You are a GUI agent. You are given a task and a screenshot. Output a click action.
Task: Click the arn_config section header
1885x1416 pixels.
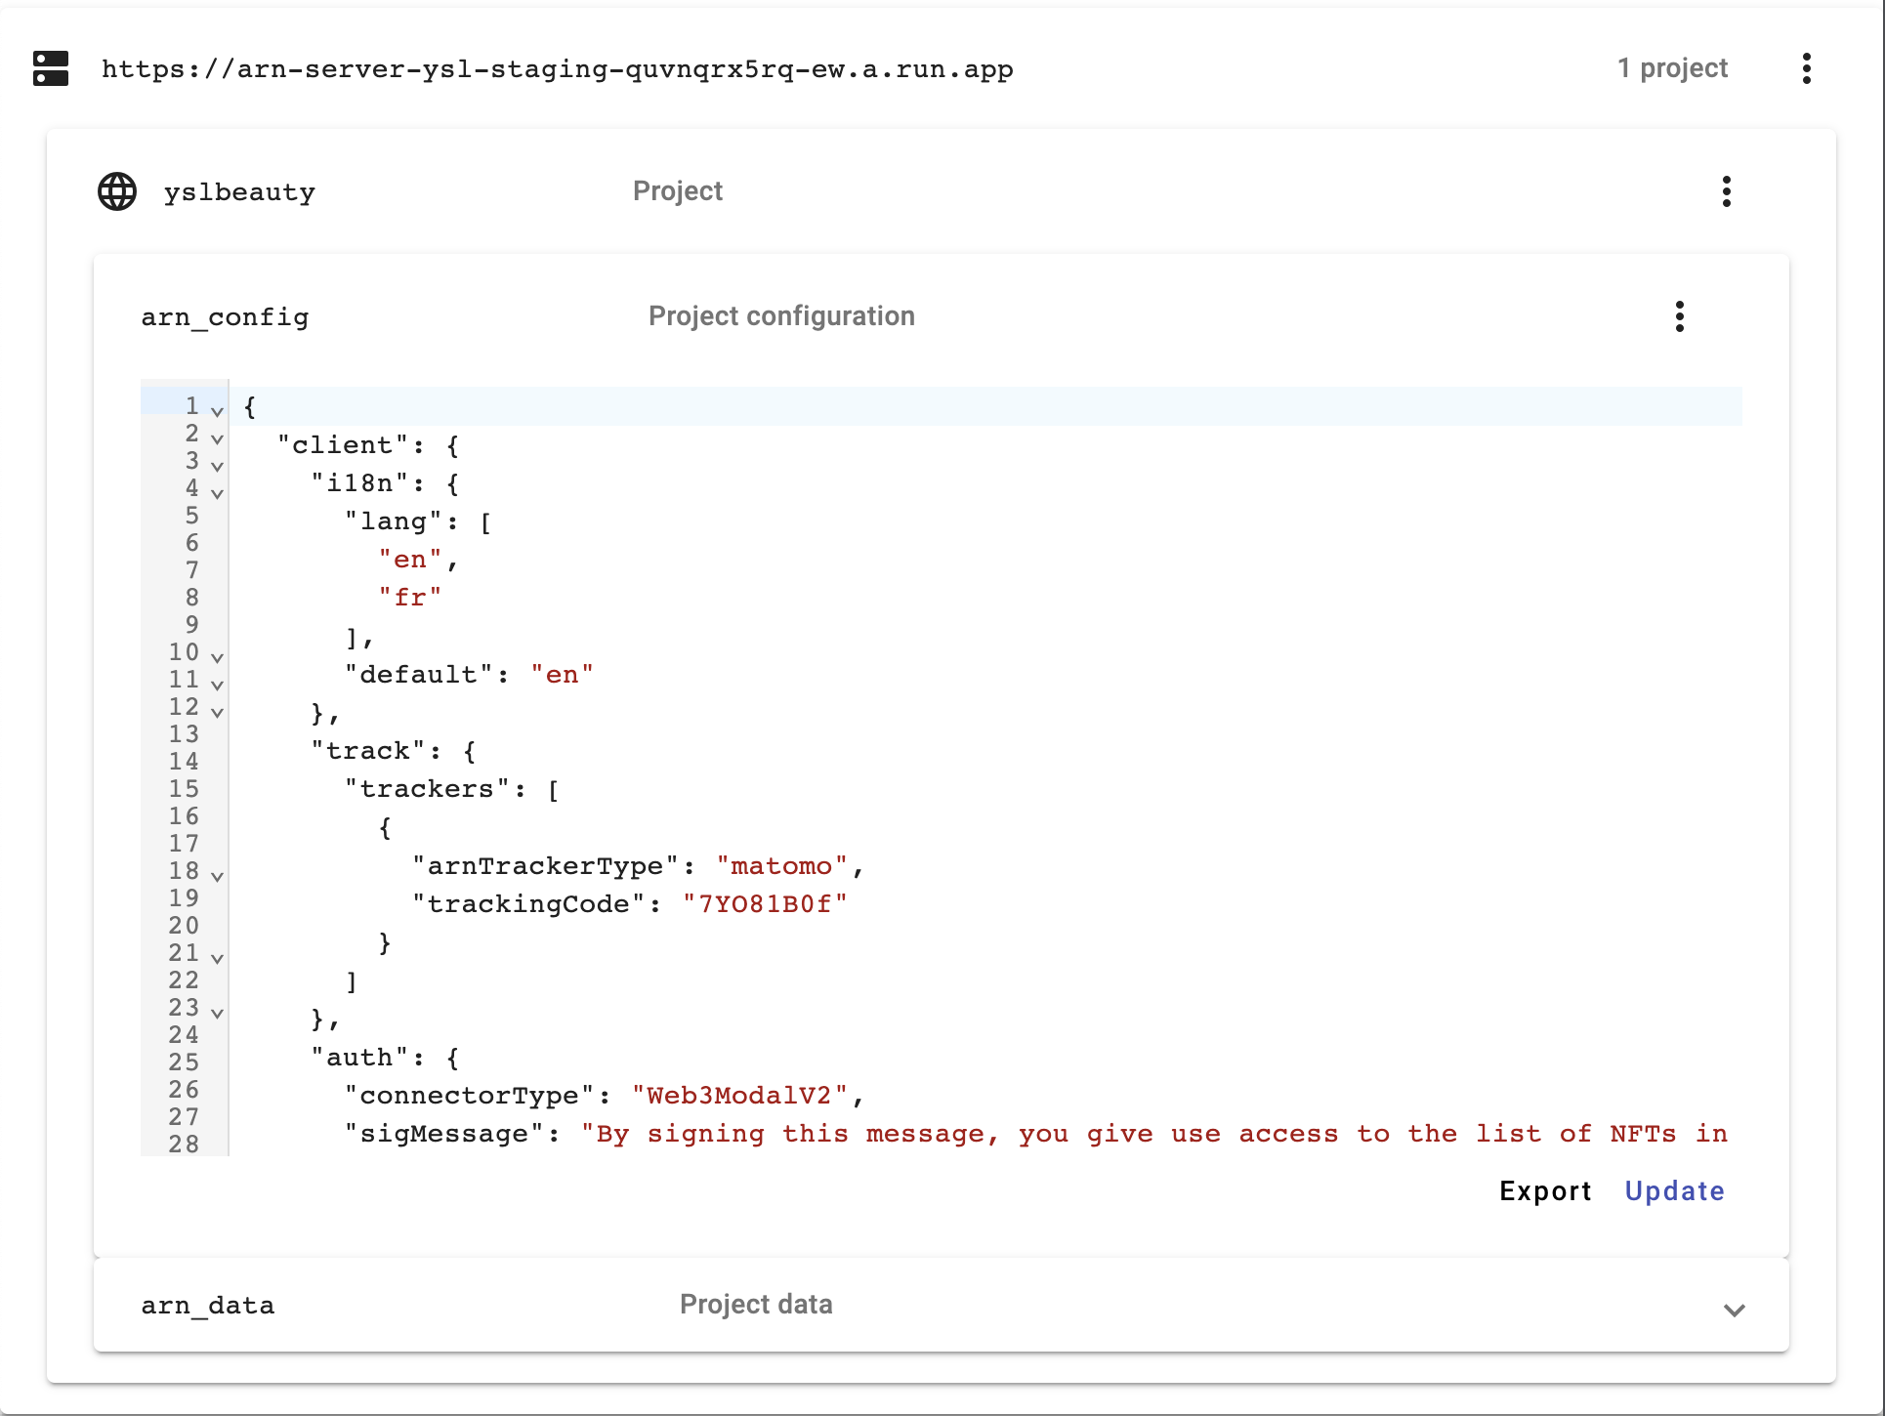coord(225,317)
